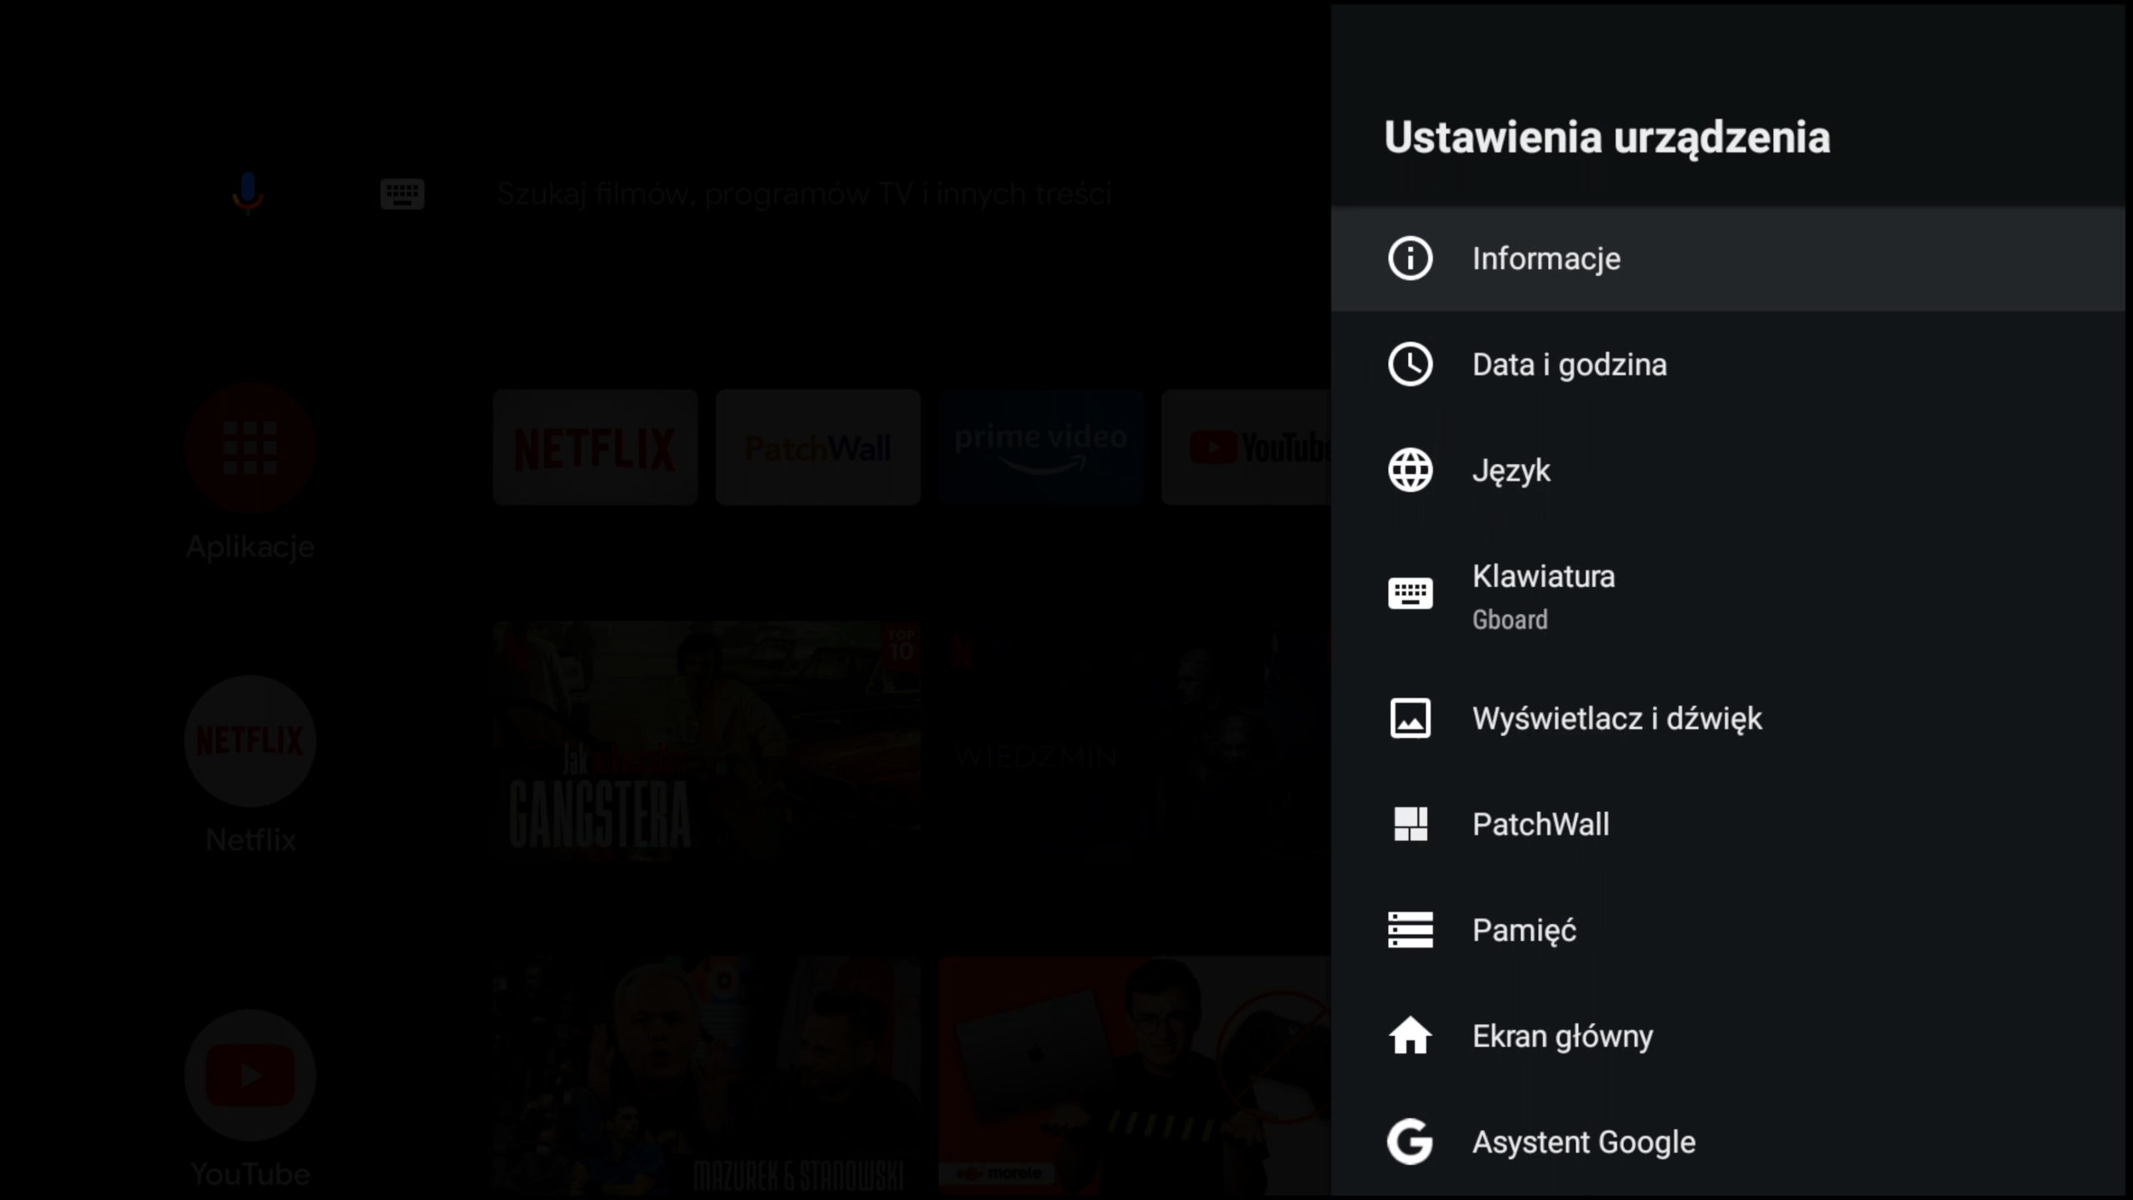Launch the PatchWall app tile
The image size is (2133, 1200).
tap(817, 447)
